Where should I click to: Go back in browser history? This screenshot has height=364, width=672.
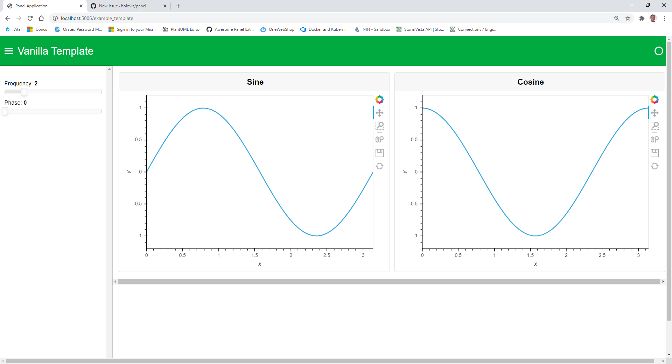coord(8,18)
